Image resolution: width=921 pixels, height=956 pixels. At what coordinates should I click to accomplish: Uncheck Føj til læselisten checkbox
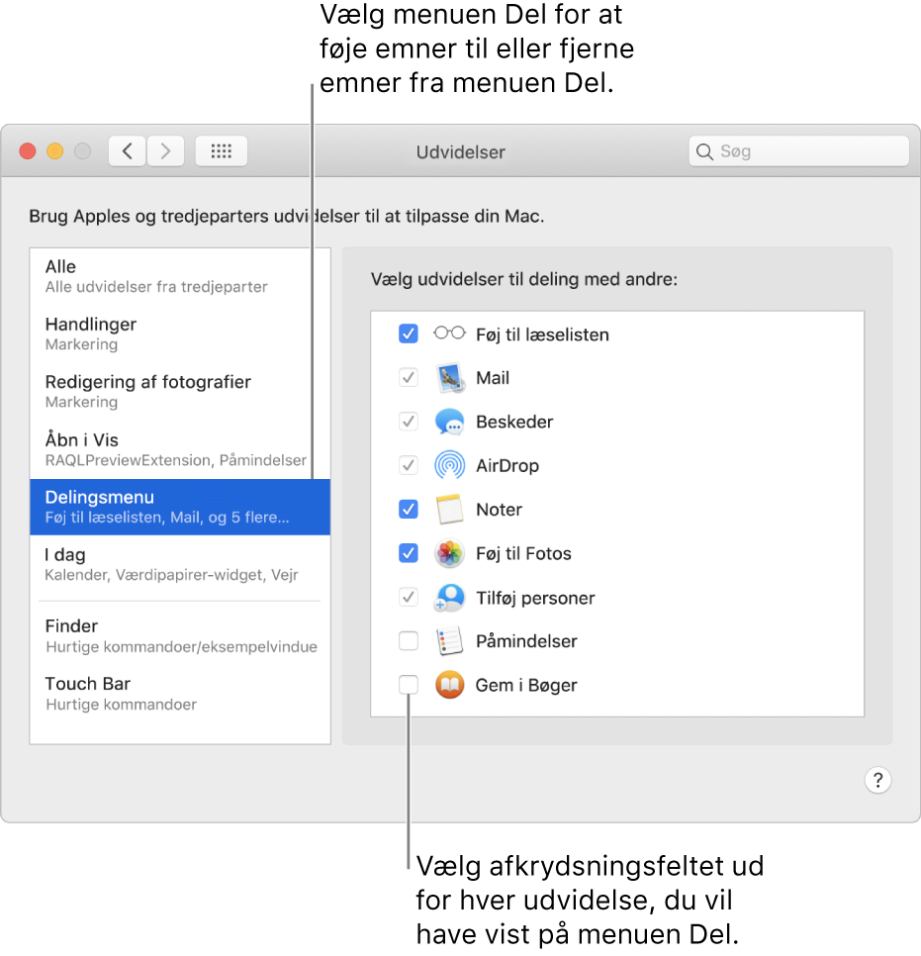409,335
